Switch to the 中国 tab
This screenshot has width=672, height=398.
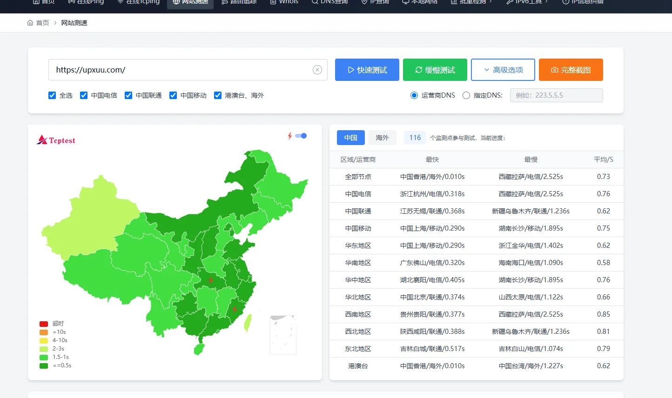351,138
